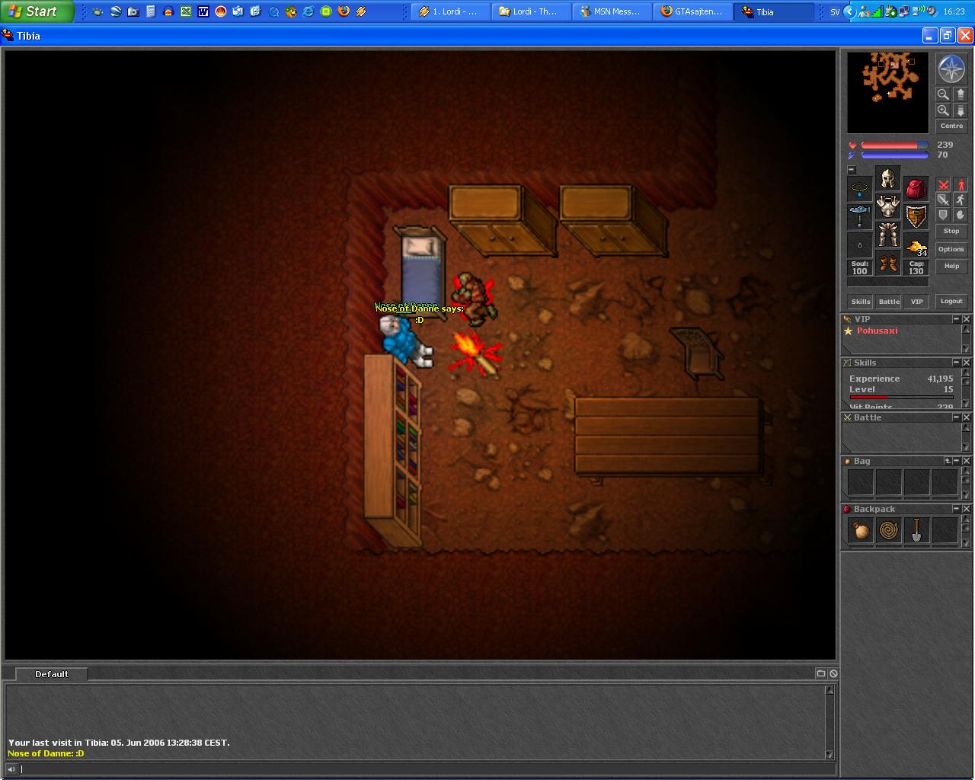Open the Options button
The height and width of the screenshot is (780, 975).
[951, 249]
